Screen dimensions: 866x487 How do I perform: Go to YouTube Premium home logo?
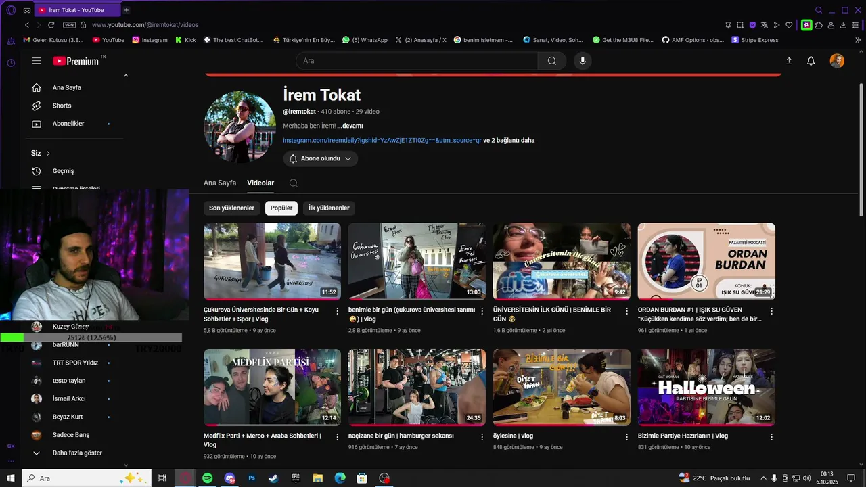(x=76, y=61)
